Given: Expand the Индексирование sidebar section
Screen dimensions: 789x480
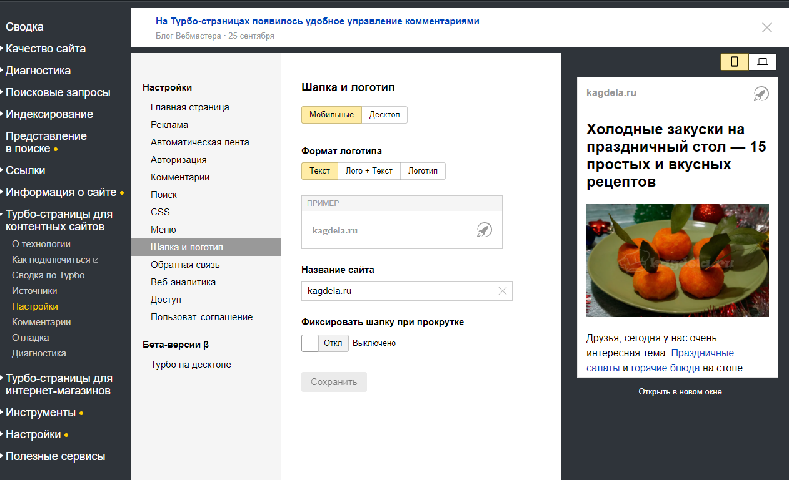Looking at the screenshot, I should (49, 114).
